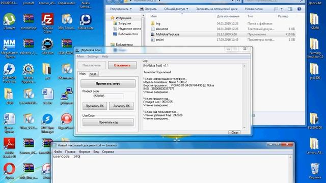
Task: Open Правка menu in Notepad
Action: [x=70, y=151]
